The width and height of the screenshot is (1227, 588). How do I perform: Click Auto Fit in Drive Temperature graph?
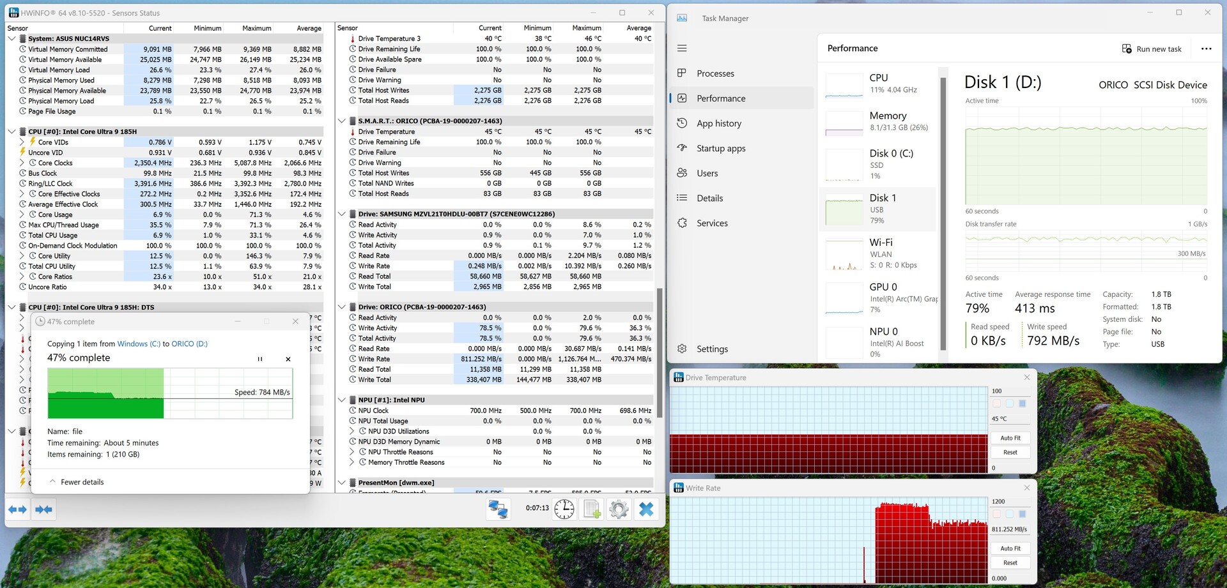[x=1010, y=438]
